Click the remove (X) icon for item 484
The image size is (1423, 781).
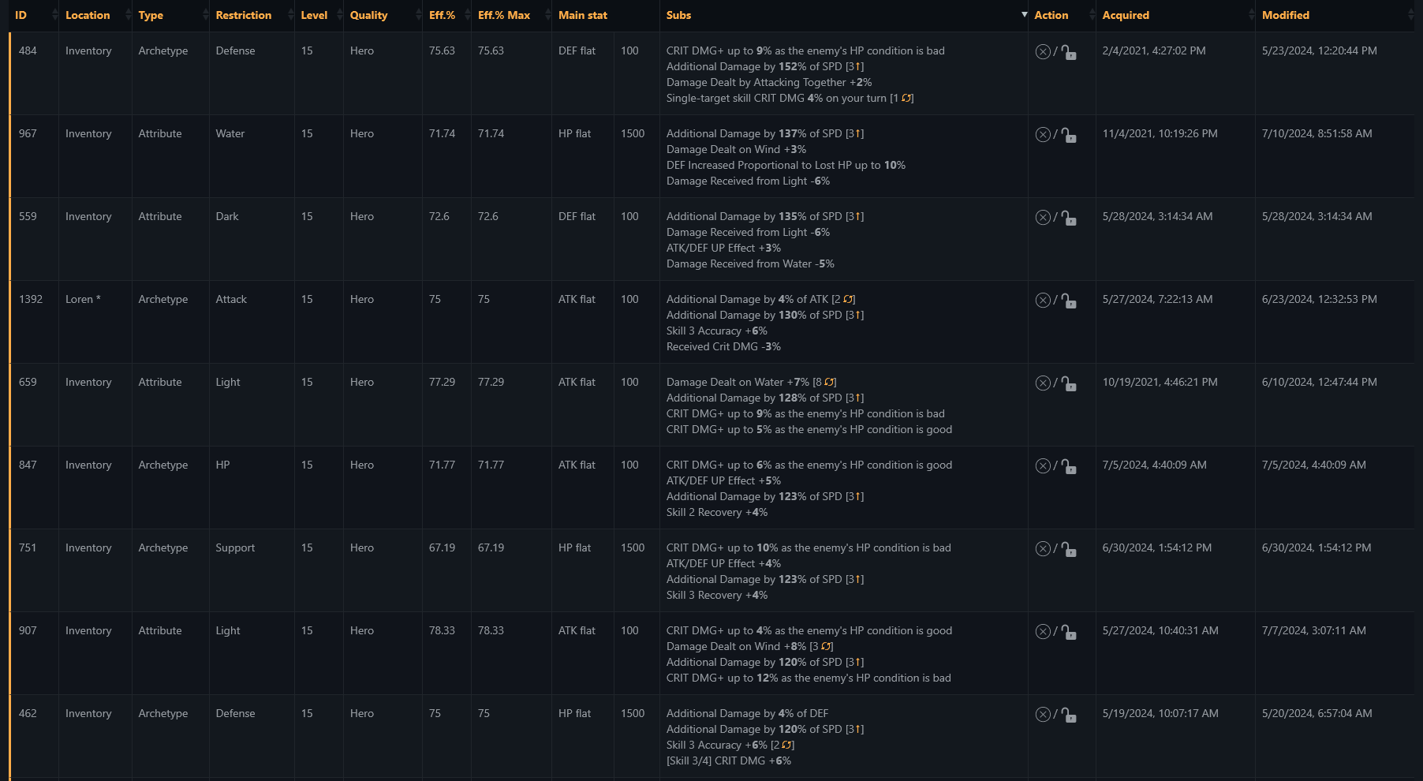pos(1043,52)
